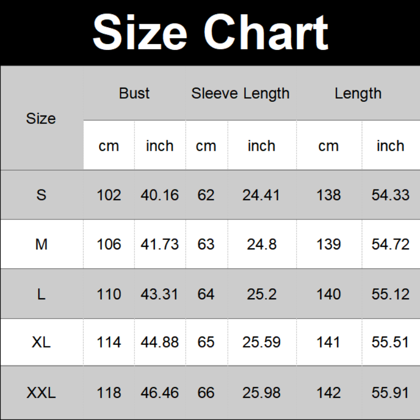Select the L size row label

pos(41,294)
